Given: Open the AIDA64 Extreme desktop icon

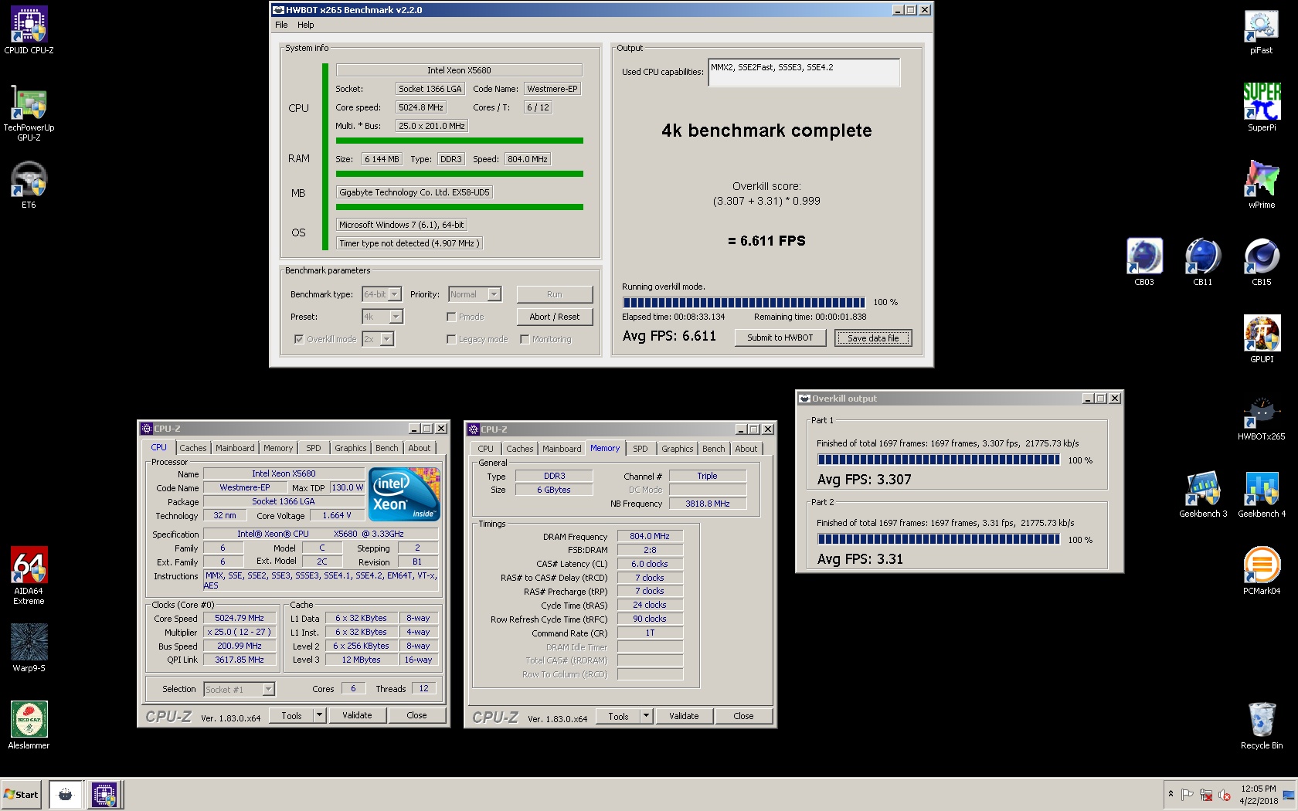Looking at the screenshot, I should tap(29, 575).
